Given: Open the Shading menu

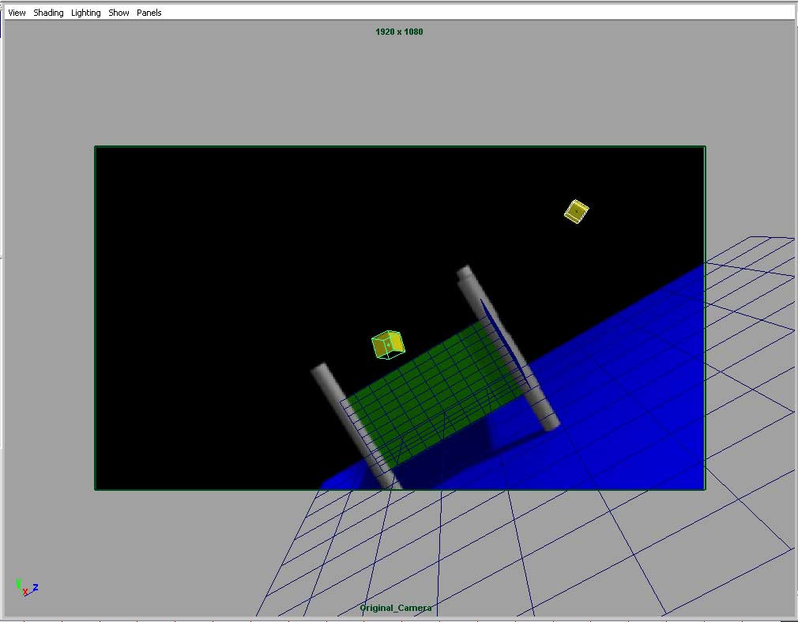Looking at the screenshot, I should (x=48, y=13).
